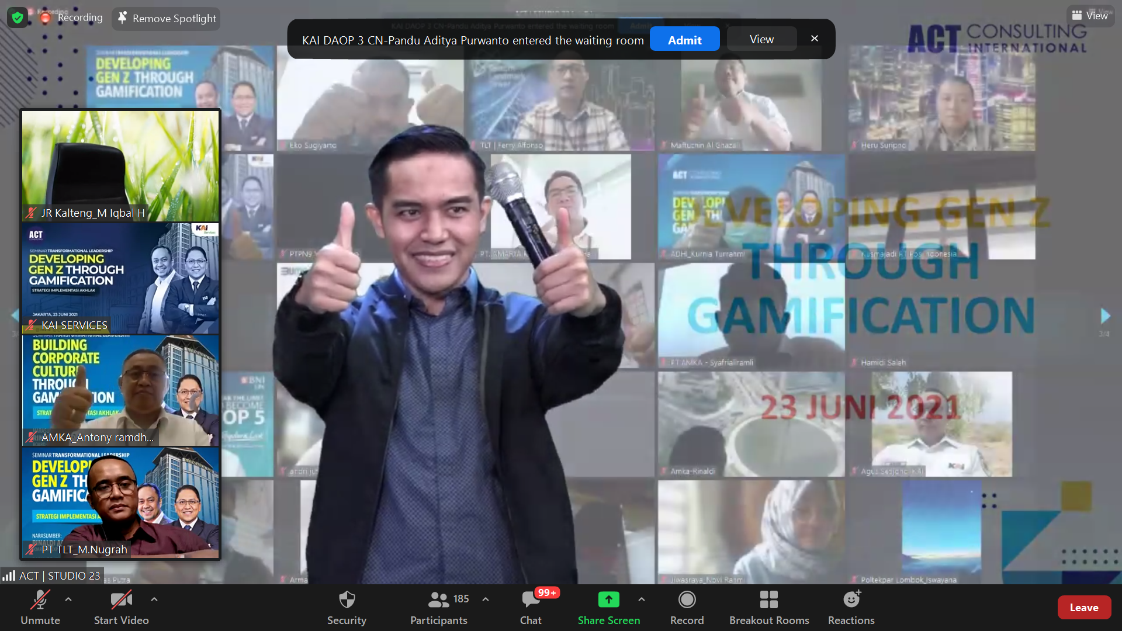Image resolution: width=1122 pixels, height=631 pixels.
Task: Open the View layout menu
Action: pos(1090,16)
